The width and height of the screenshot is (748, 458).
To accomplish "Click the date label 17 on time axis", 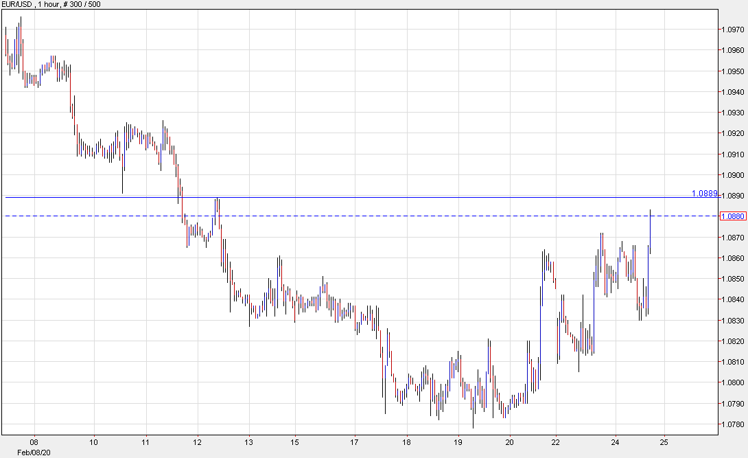I will pos(354,442).
